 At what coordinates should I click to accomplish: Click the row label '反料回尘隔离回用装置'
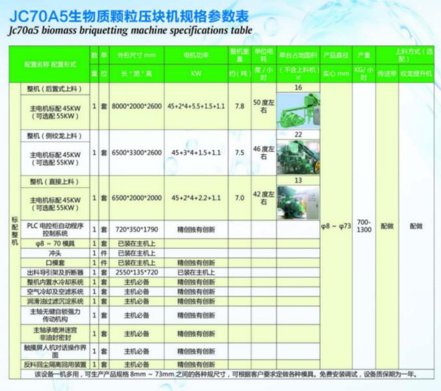point(55,365)
